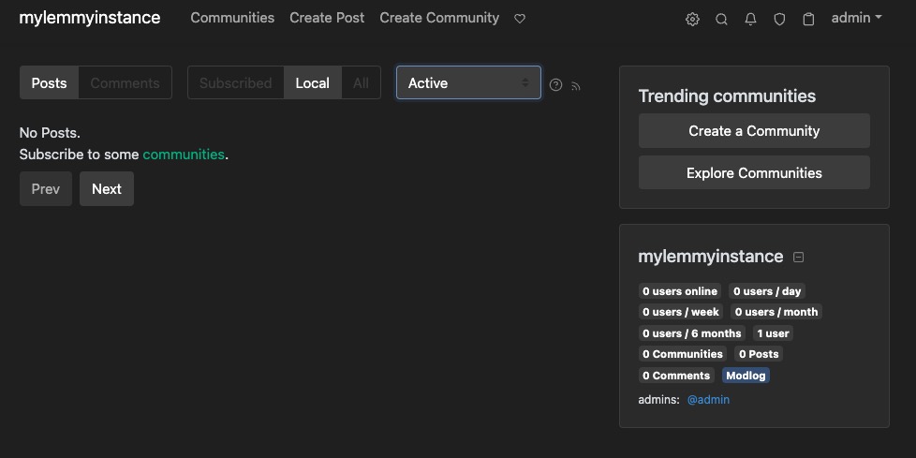Click the Modlog badge
This screenshot has height=458, width=916.
[x=746, y=376]
